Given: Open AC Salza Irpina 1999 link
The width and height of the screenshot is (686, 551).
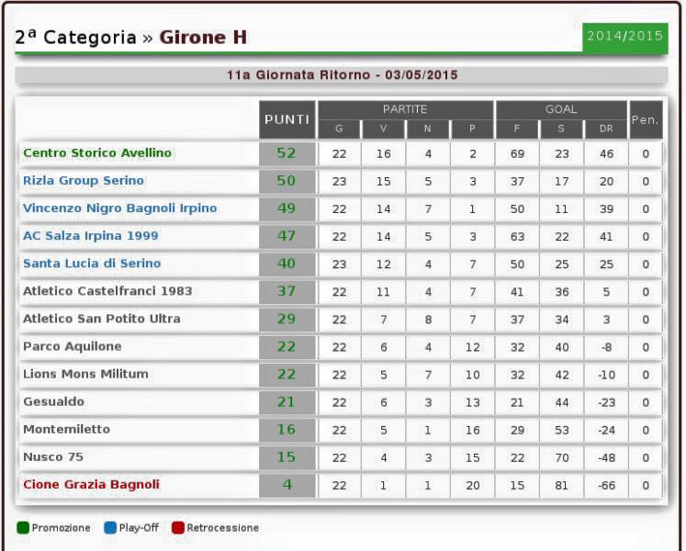Looking at the screenshot, I should tap(90, 236).
